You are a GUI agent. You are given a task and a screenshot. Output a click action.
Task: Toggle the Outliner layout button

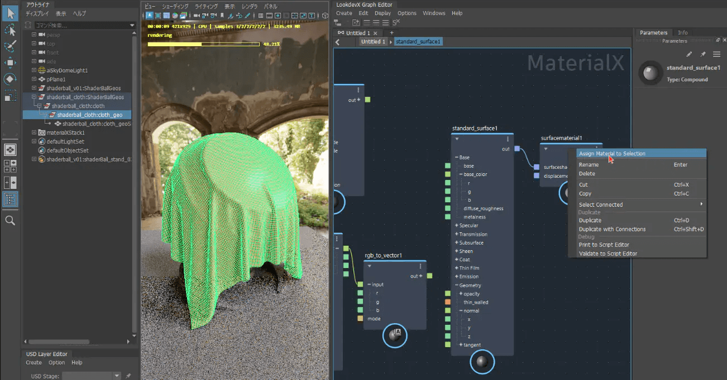pos(10,199)
